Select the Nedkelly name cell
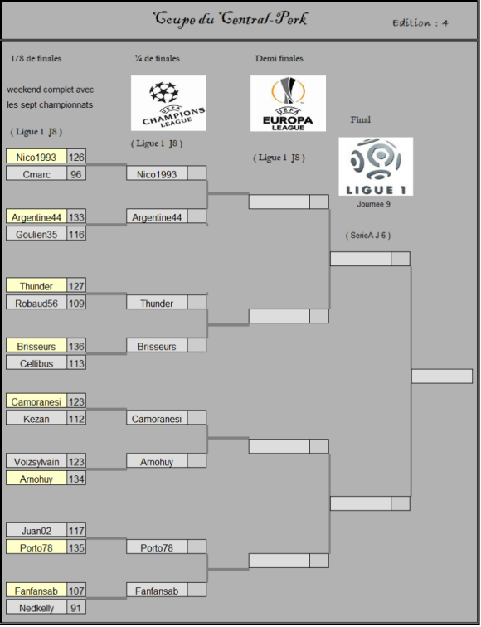The image size is (481, 627). coord(36,607)
